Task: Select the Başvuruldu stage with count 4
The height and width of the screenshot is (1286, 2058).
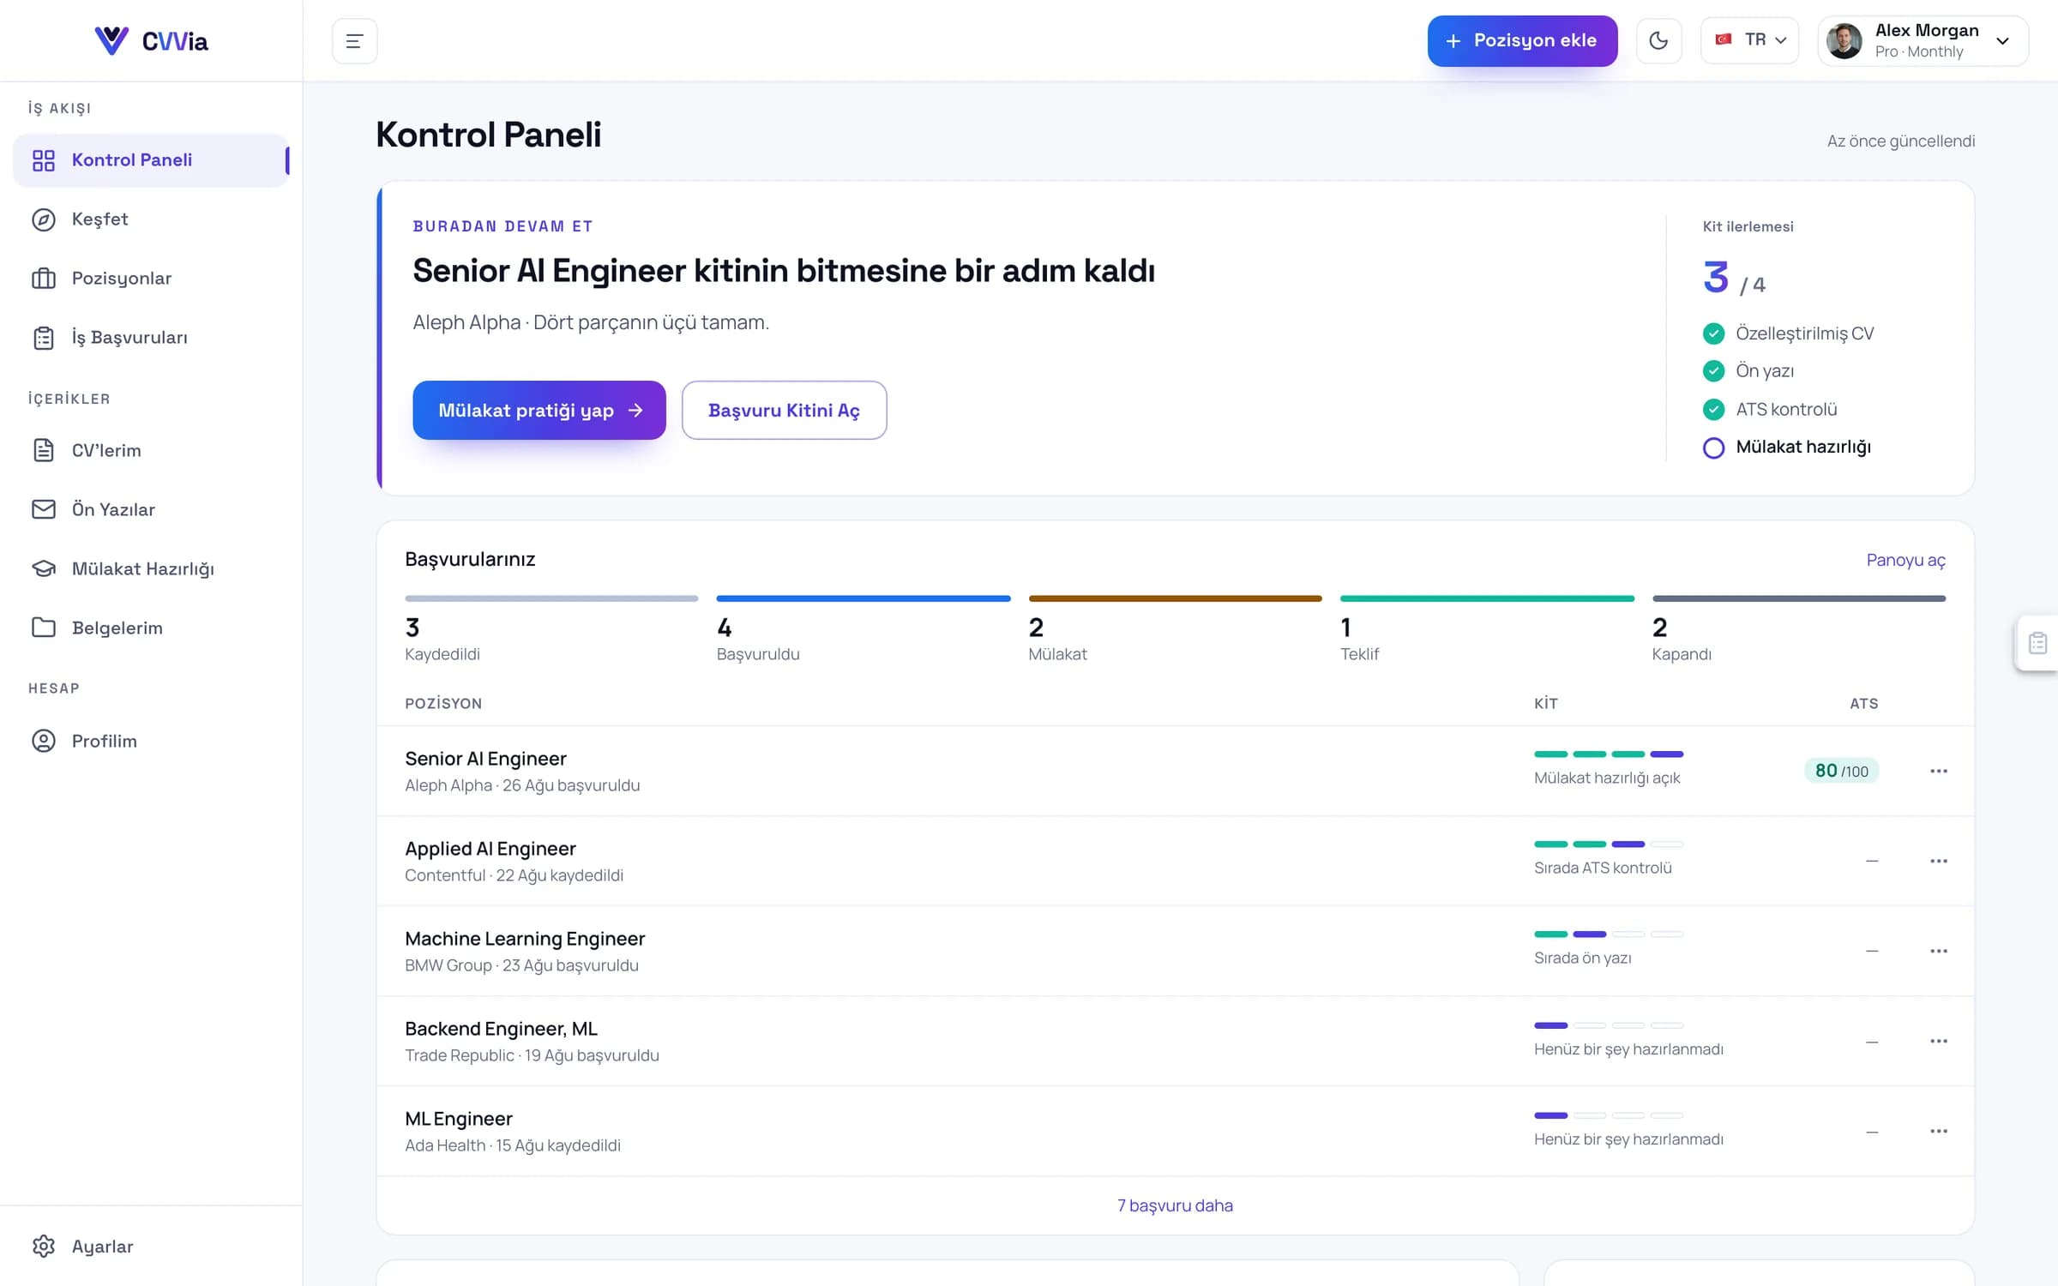Action: pos(864,629)
